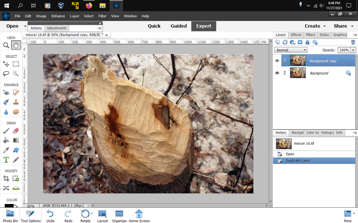Expand the Opacity slider dropdown arrow

(353, 50)
